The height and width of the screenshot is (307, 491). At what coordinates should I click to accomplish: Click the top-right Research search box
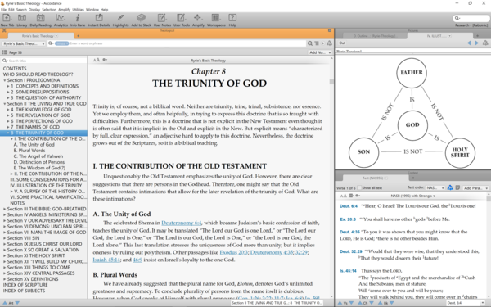471,18
